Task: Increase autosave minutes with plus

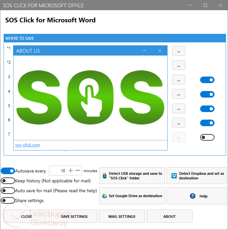Action: tap(71, 171)
